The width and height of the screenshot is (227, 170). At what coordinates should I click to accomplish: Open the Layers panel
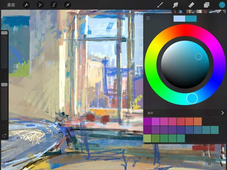[207, 5]
